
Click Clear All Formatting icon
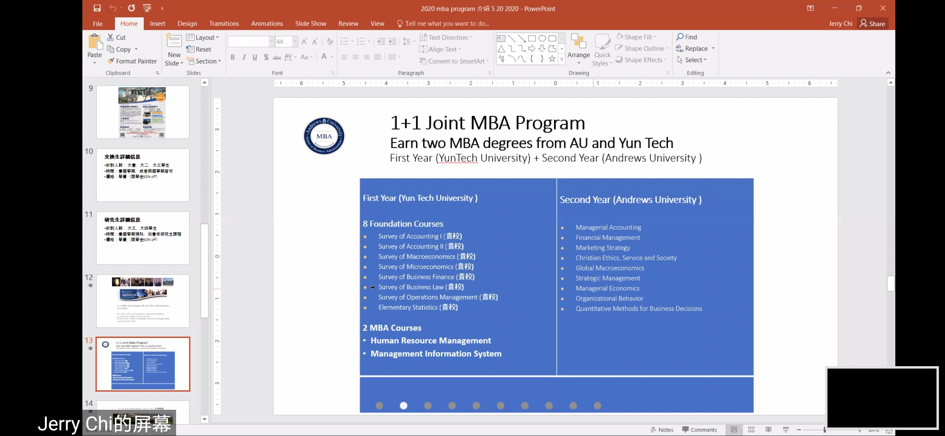pos(330,41)
